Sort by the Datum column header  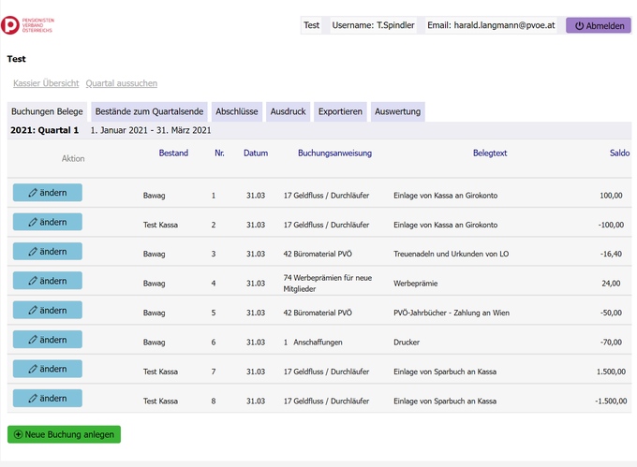coord(256,153)
